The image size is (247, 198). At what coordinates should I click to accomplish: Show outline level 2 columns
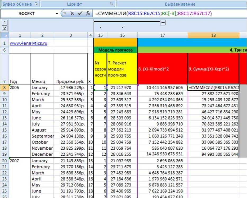coord(5,28)
